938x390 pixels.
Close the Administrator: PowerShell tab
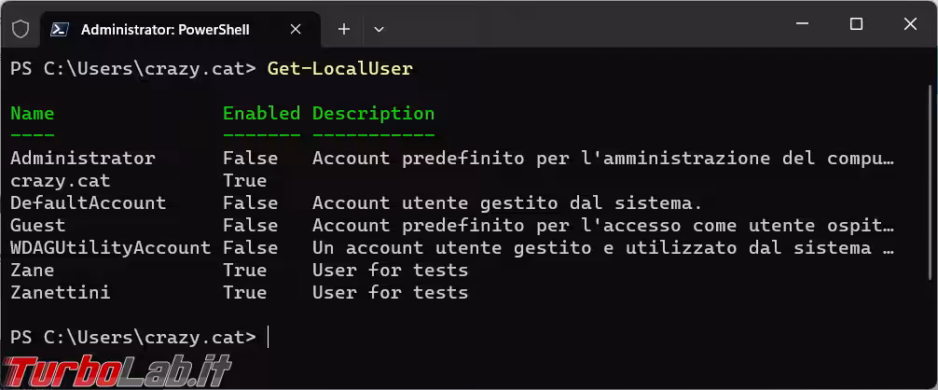(296, 29)
